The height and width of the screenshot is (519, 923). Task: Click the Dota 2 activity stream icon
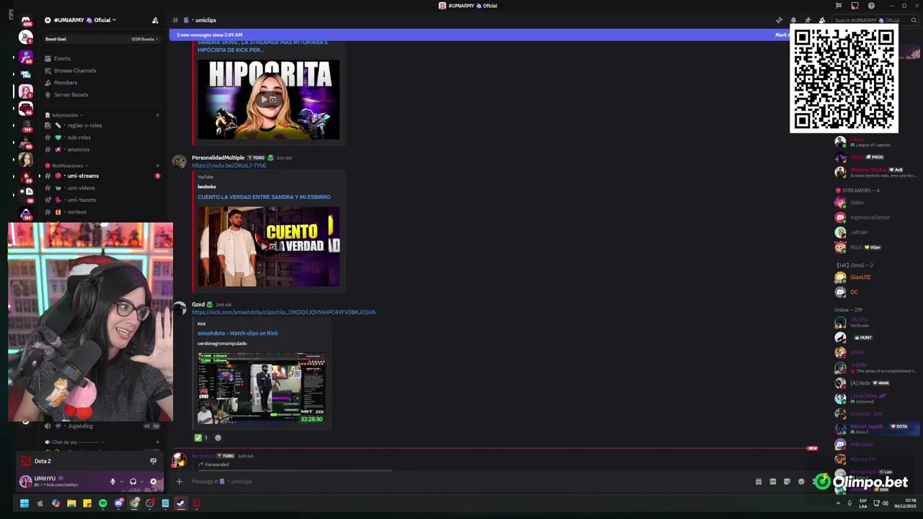click(153, 461)
